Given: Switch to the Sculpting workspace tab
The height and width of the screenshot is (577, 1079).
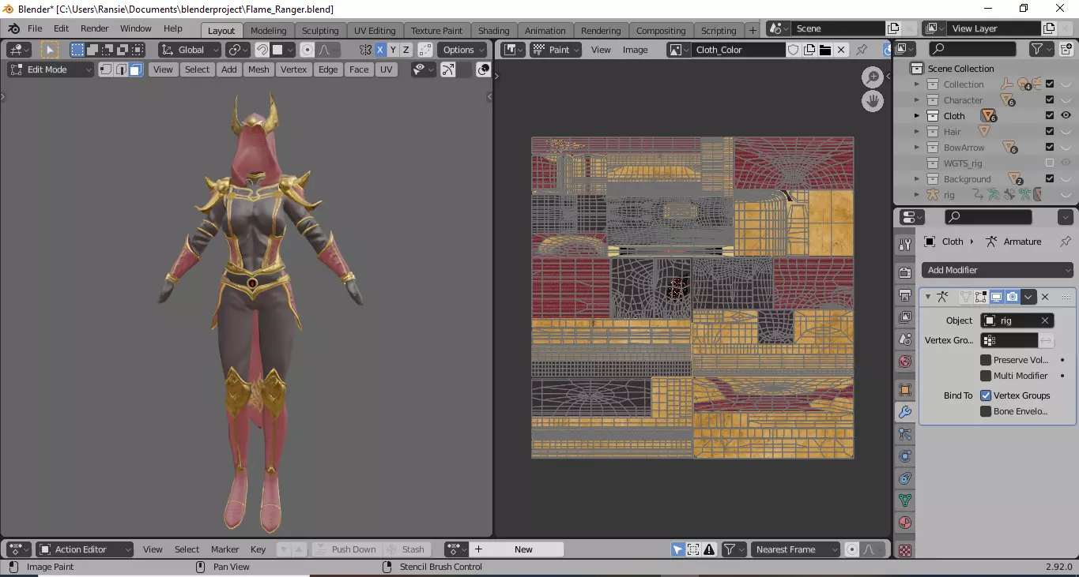Looking at the screenshot, I should point(320,31).
